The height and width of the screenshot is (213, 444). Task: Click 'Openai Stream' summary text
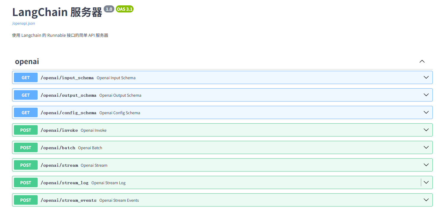point(94,165)
